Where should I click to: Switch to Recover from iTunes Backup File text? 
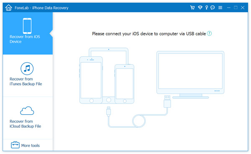[26, 81]
